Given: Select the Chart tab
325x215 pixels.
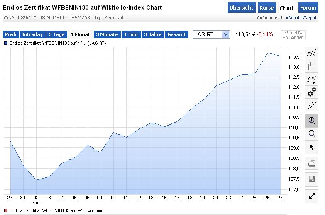Looking at the screenshot, I should (287, 8).
